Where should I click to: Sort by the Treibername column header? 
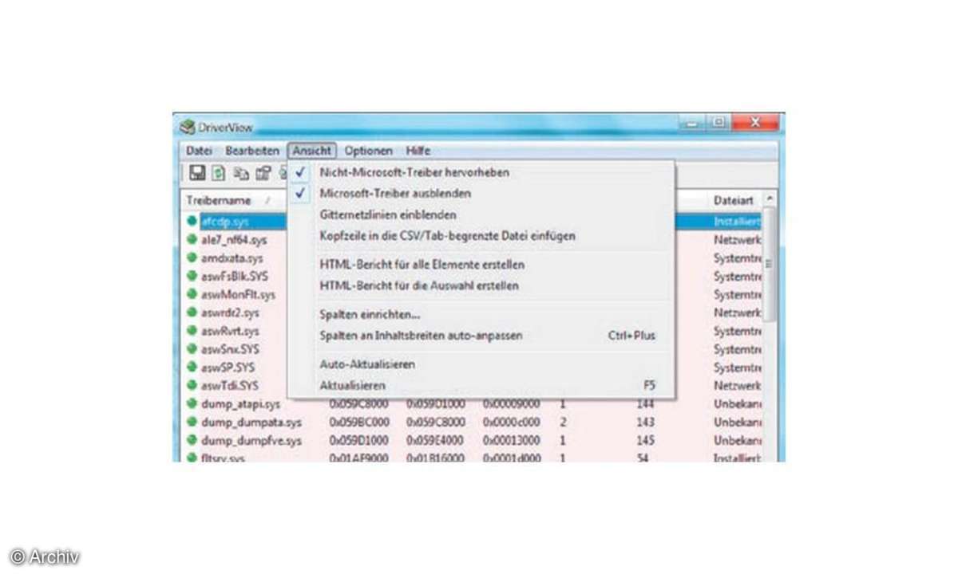pyautogui.click(x=233, y=200)
